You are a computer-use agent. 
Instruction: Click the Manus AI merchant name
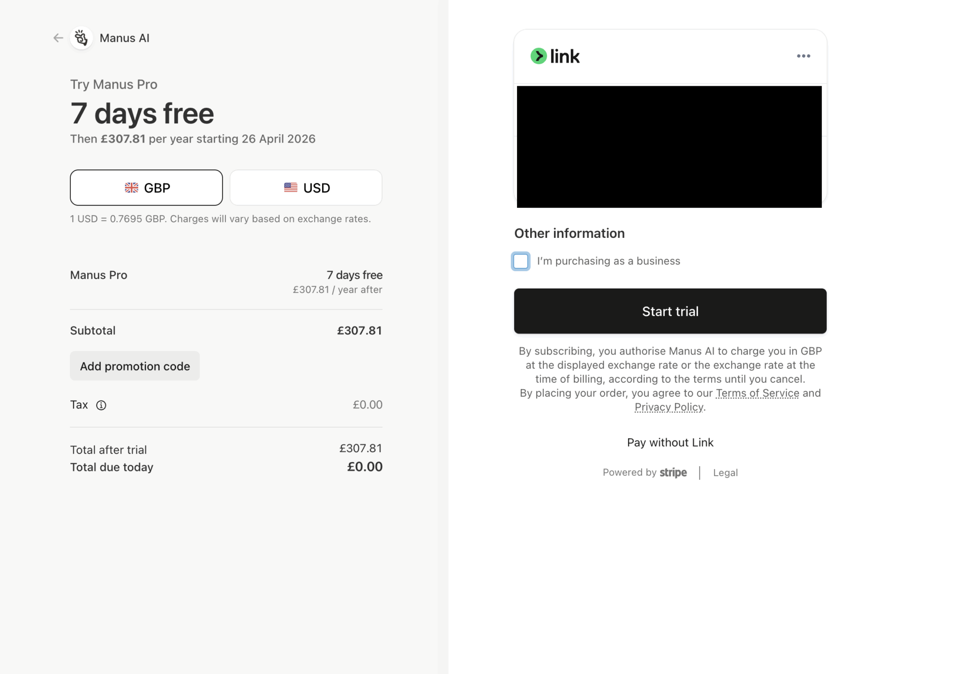[125, 38]
